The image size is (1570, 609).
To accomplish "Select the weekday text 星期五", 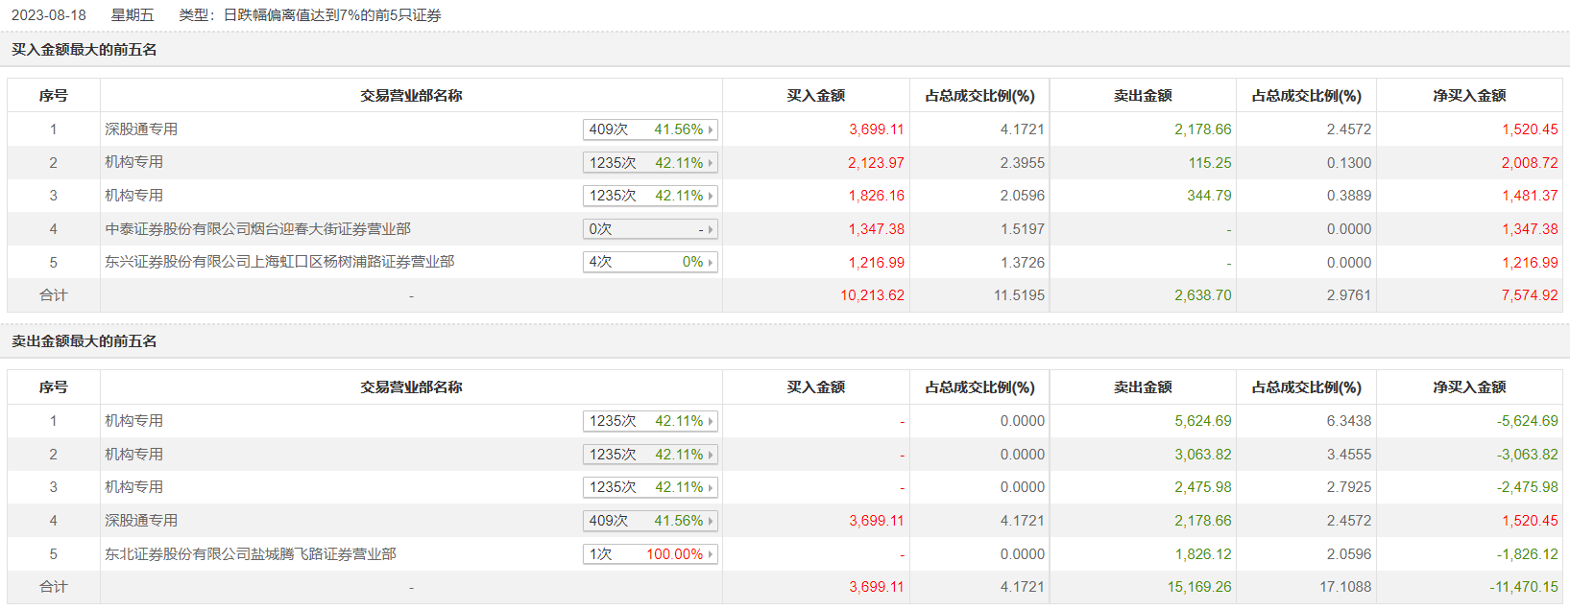I will pos(133,15).
